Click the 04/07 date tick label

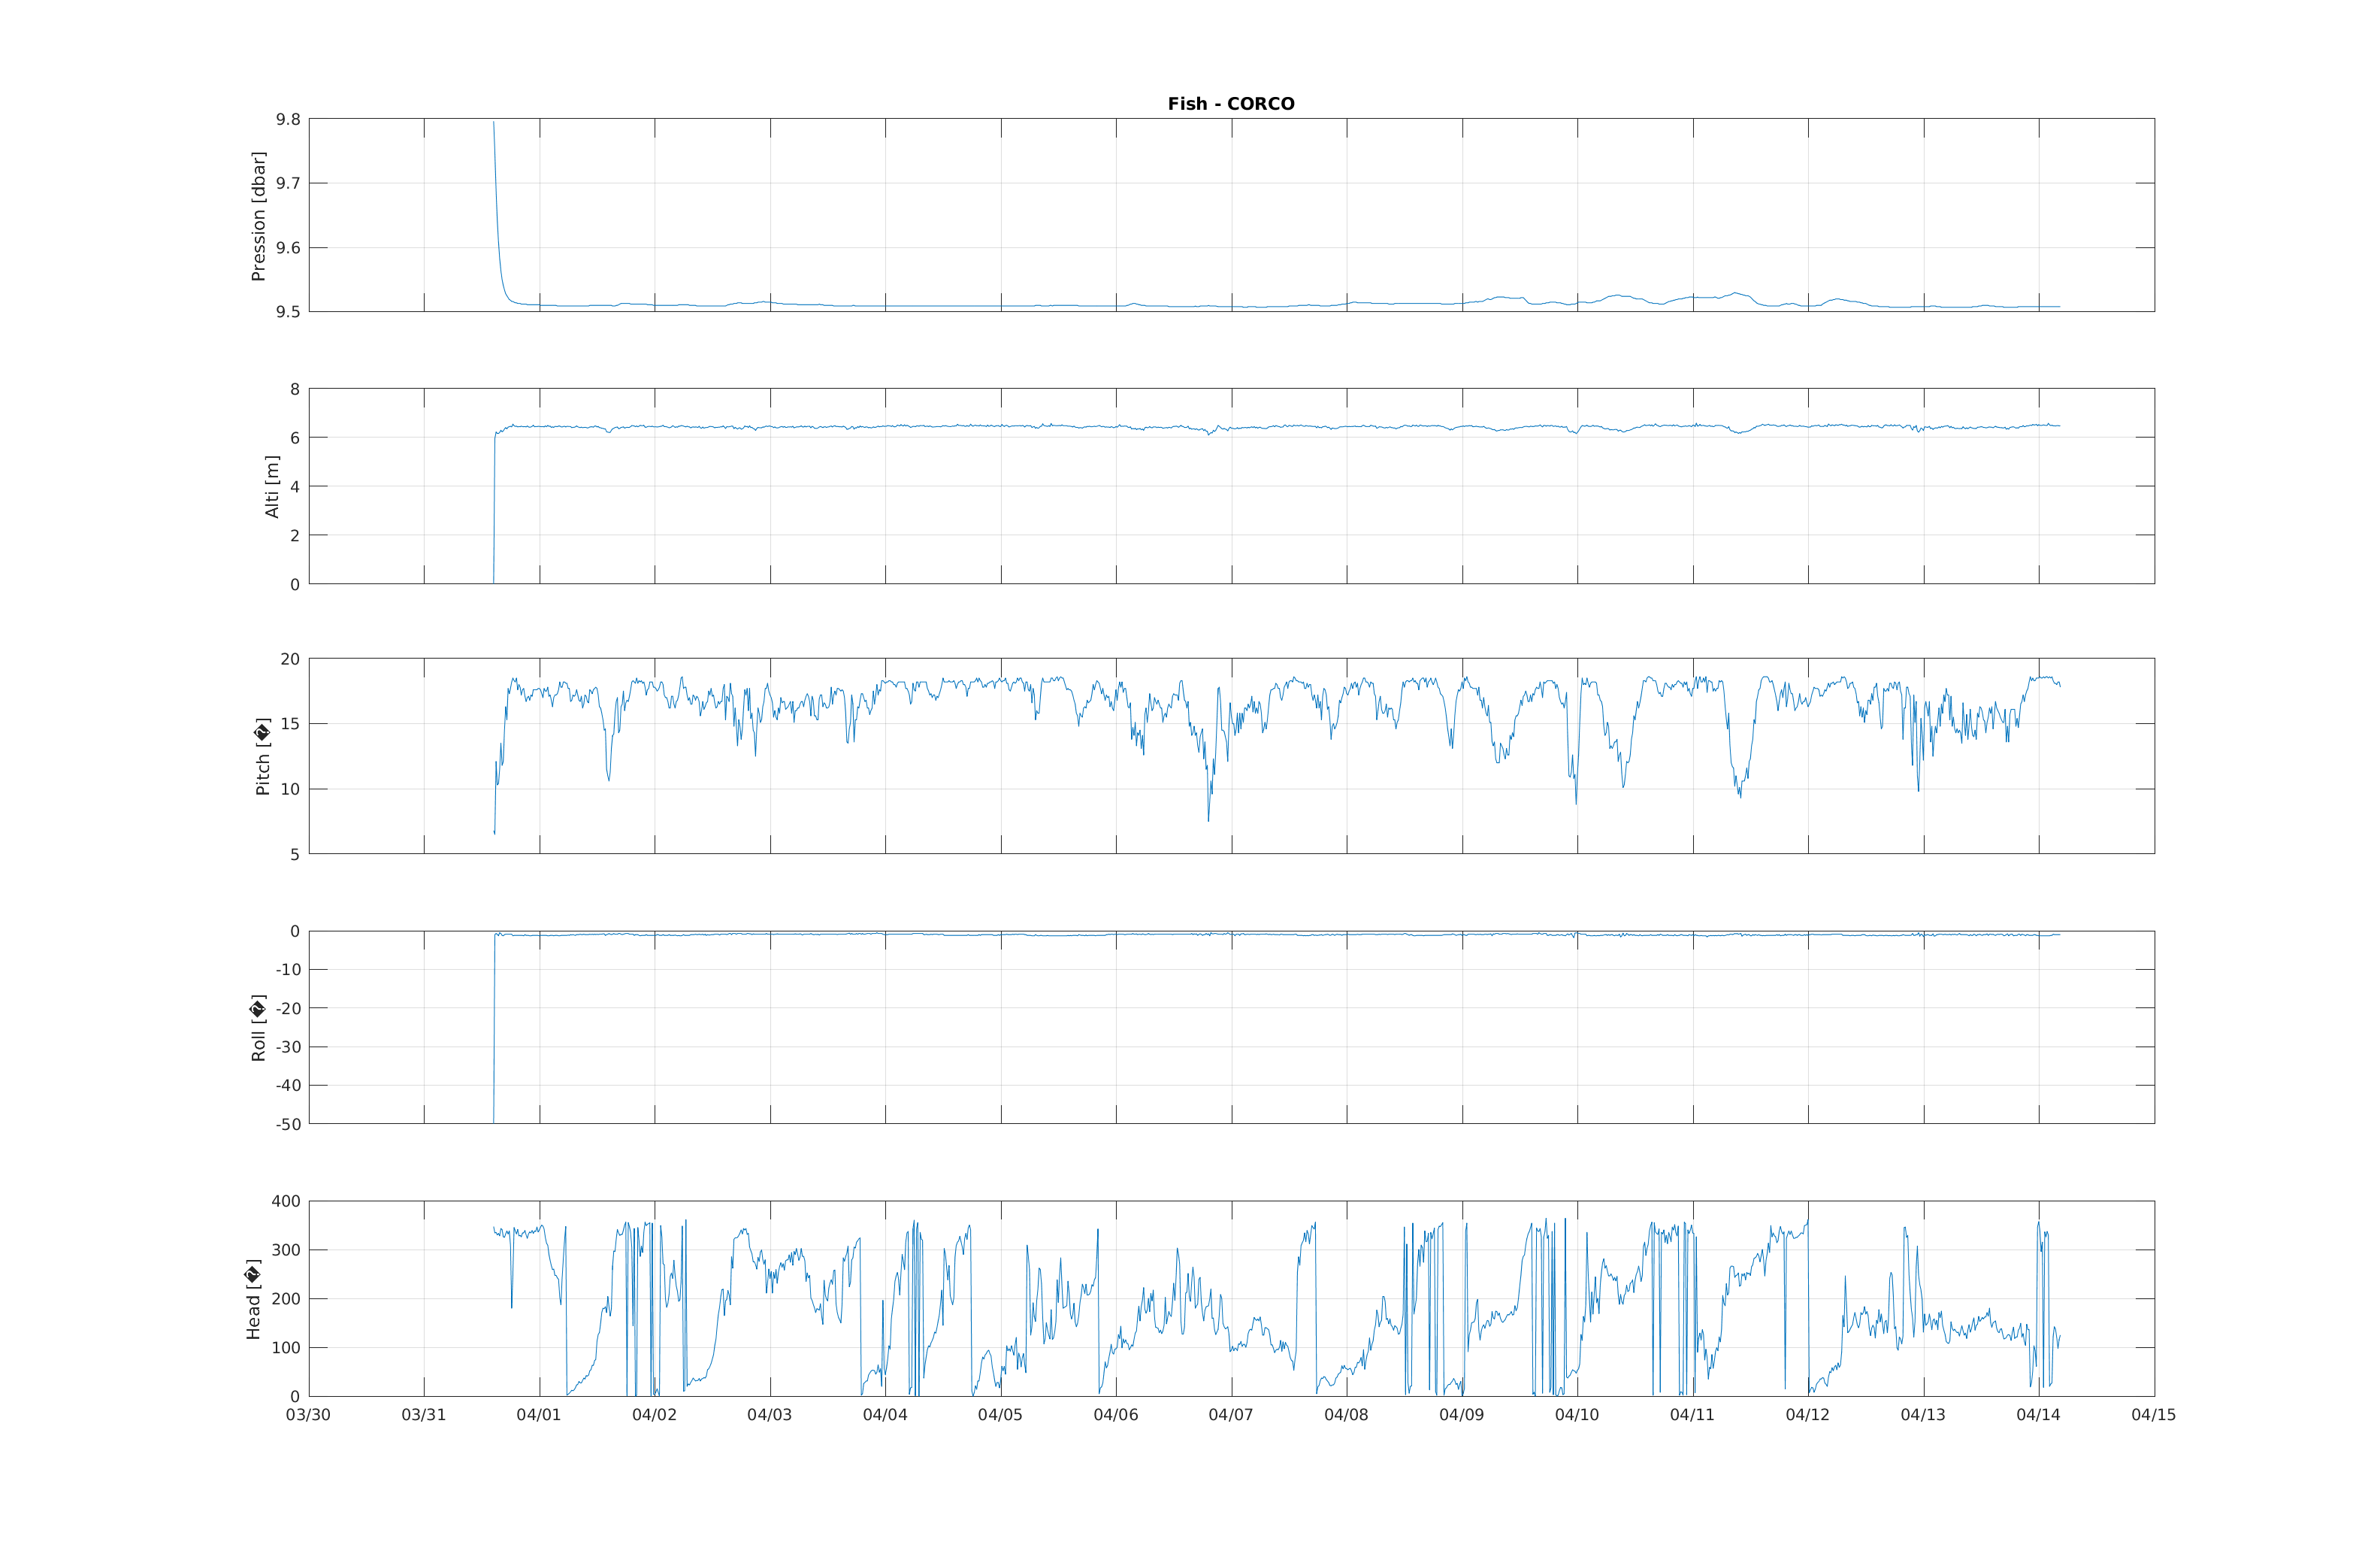click(x=1231, y=1415)
